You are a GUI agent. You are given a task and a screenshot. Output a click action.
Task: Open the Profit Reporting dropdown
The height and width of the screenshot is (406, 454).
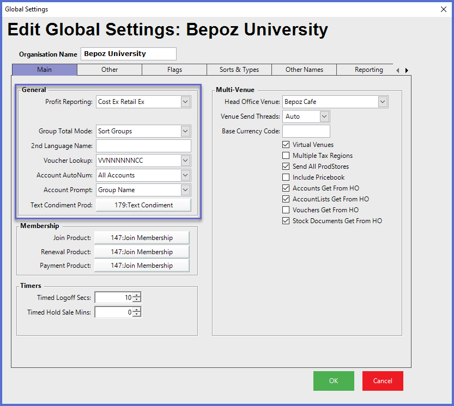(185, 102)
